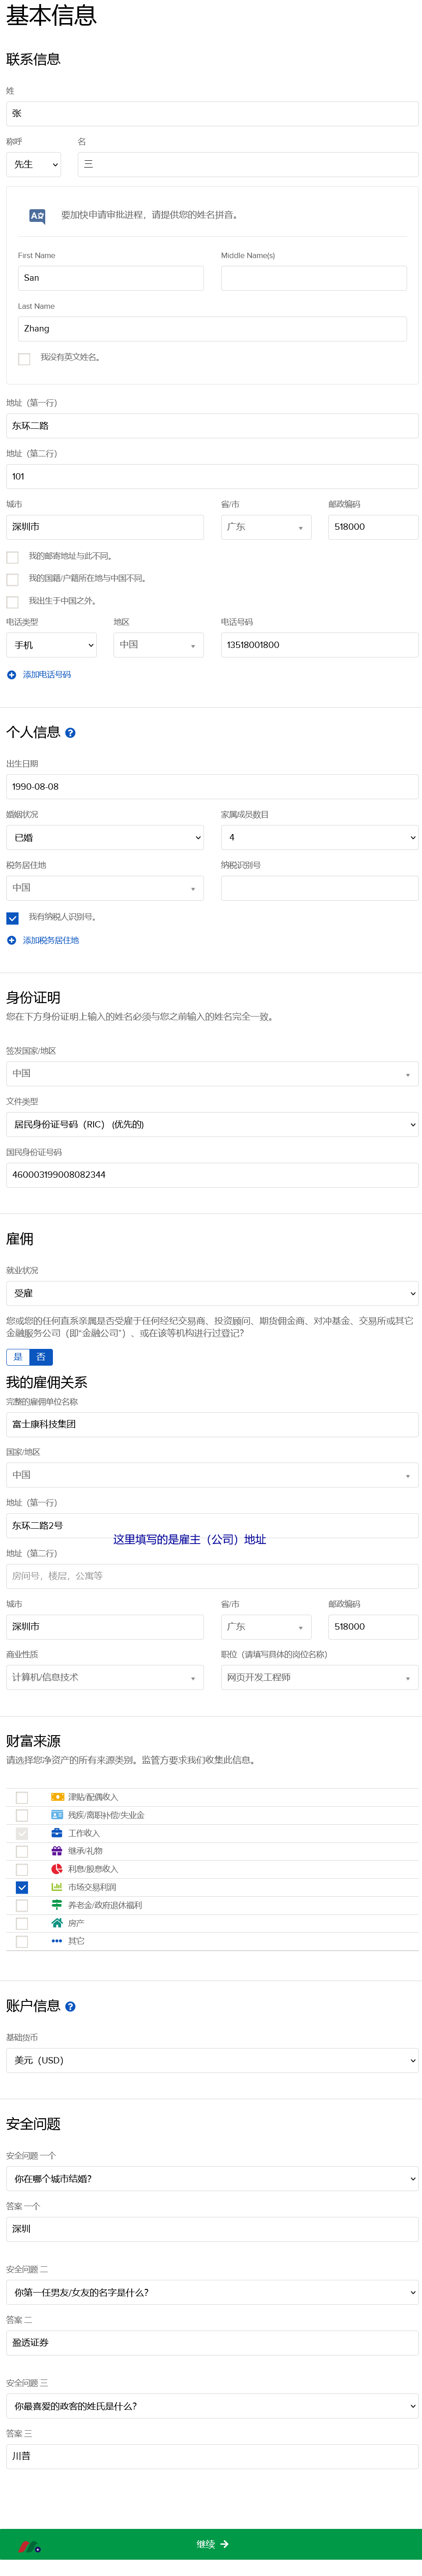Click the three-dots icon for 其它
Image resolution: width=422 pixels, height=2576 pixels.
coord(57,1941)
